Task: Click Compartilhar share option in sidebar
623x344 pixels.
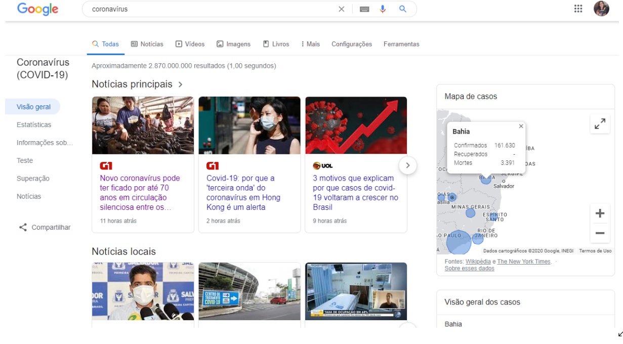Action: click(x=45, y=228)
